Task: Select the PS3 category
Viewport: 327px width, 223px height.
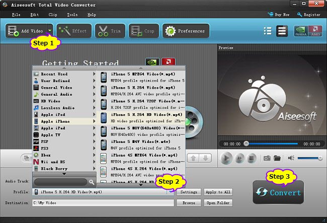Action: click(64, 148)
